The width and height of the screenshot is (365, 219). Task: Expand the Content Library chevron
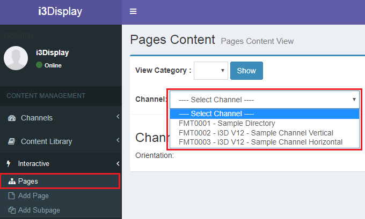point(118,140)
